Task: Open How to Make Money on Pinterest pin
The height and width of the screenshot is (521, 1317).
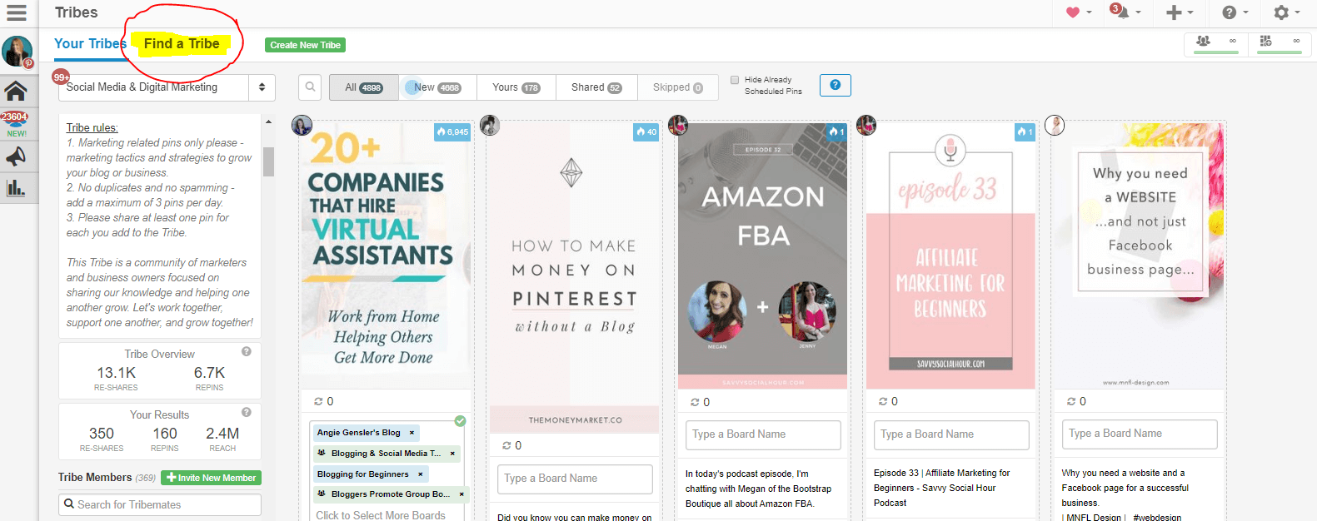Action: coord(574,277)
